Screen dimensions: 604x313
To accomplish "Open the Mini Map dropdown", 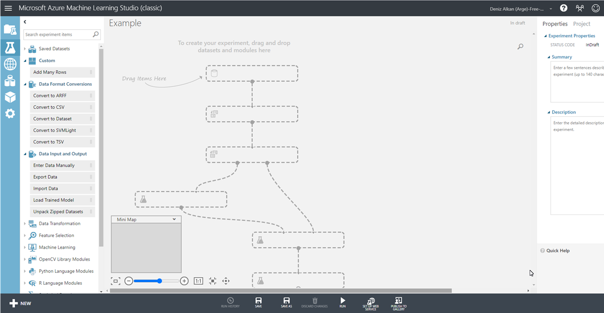I will coord(175,219).
